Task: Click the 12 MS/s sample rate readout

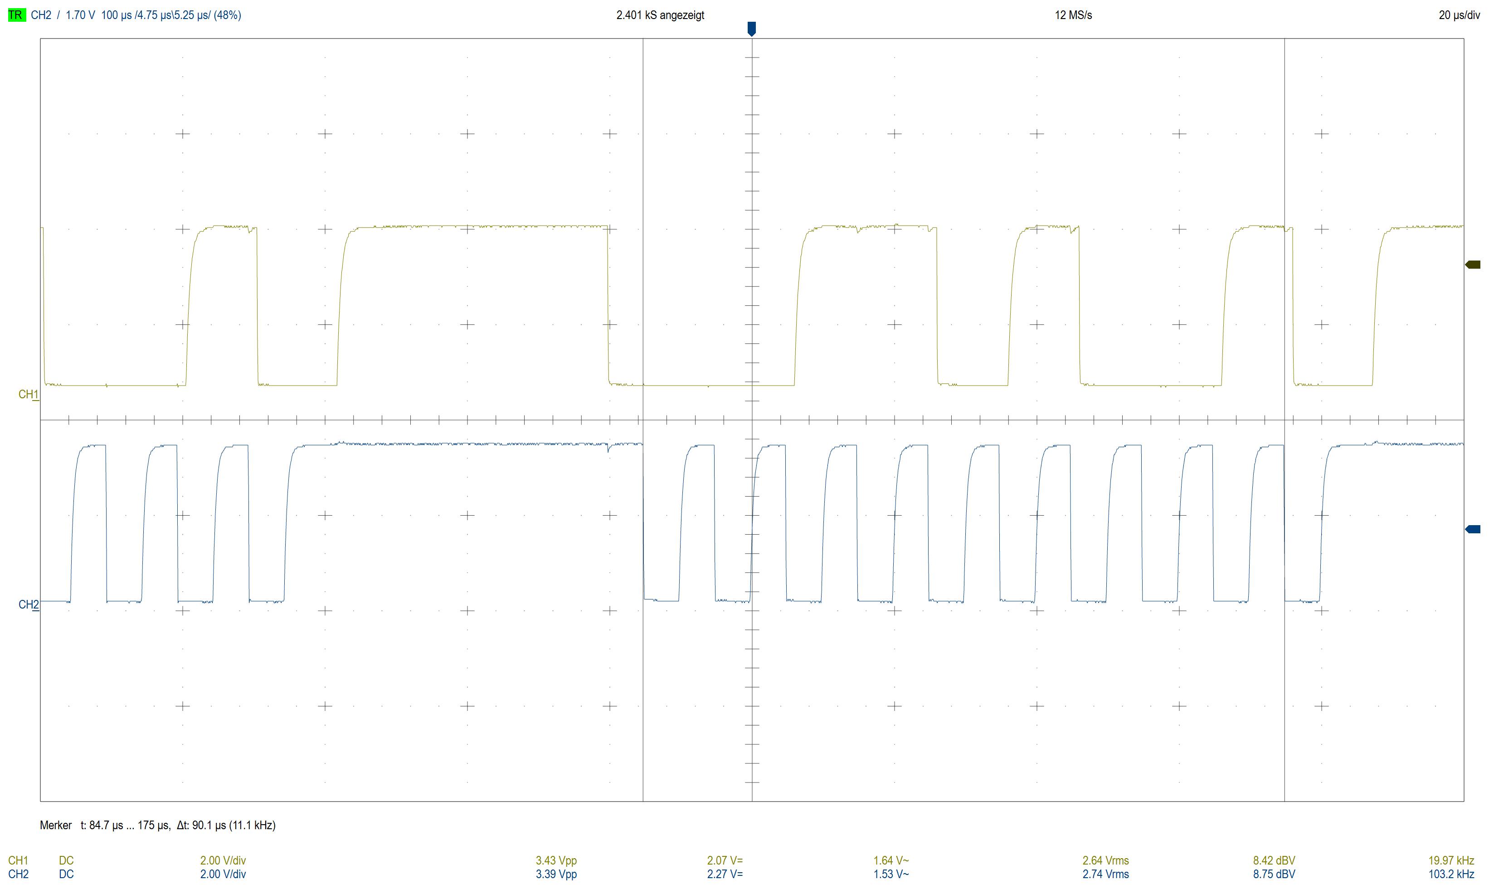Action: tap(1074, 15)
